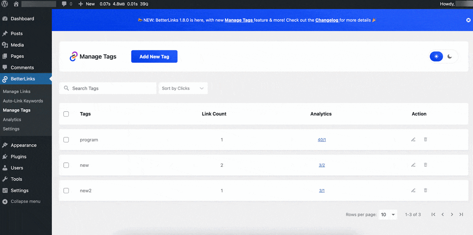Select BetterLinks in the sidebar
473x235 pixels.
[26, 79]
